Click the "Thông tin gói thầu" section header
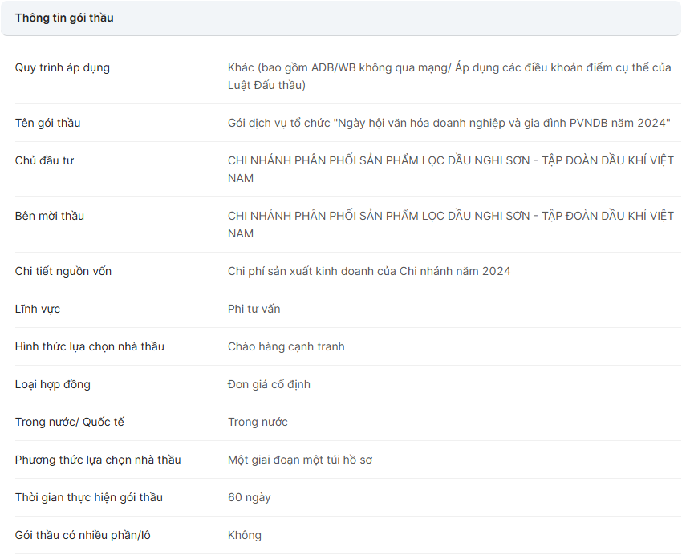686x555 pixels. [64, 18]
